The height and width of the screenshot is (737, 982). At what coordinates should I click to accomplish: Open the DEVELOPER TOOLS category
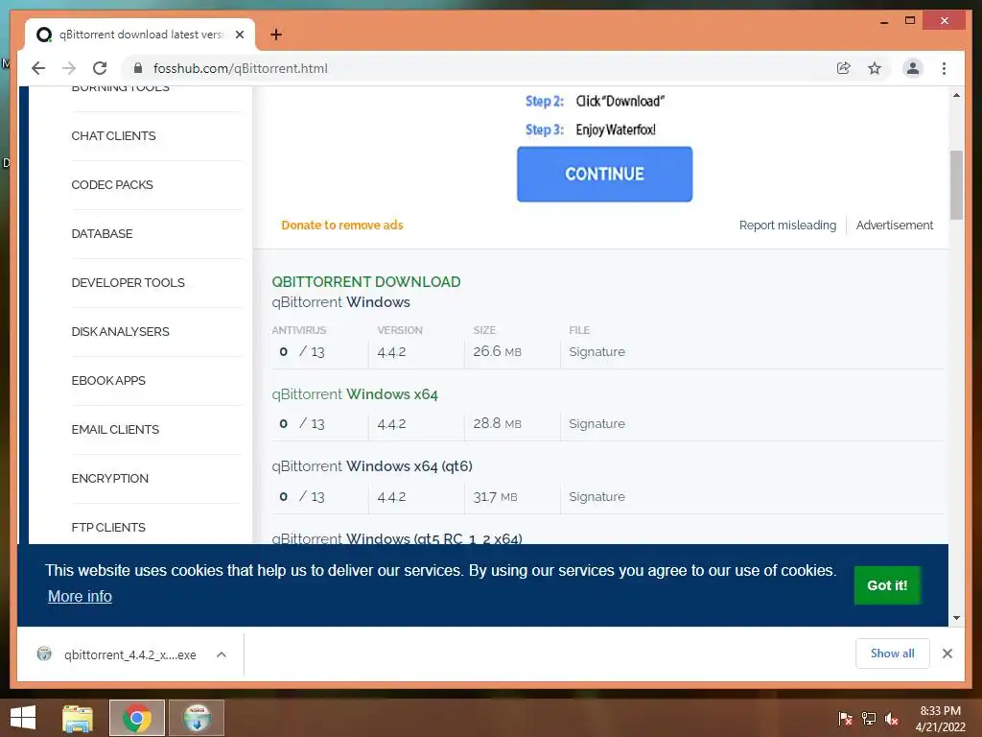click(128, 283)
